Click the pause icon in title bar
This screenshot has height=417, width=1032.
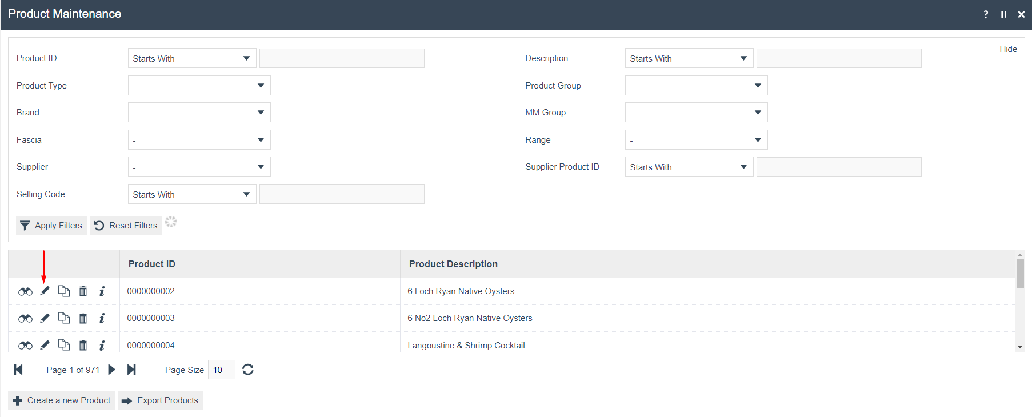(1003, 14)
